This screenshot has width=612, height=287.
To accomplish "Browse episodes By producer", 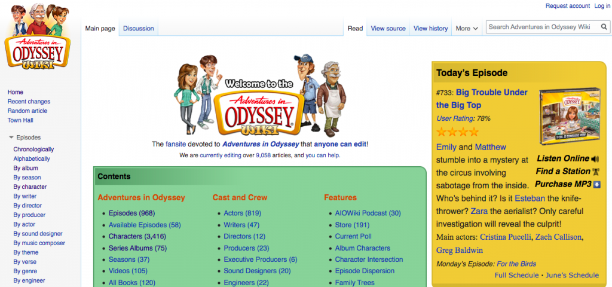I will [29, 215].
